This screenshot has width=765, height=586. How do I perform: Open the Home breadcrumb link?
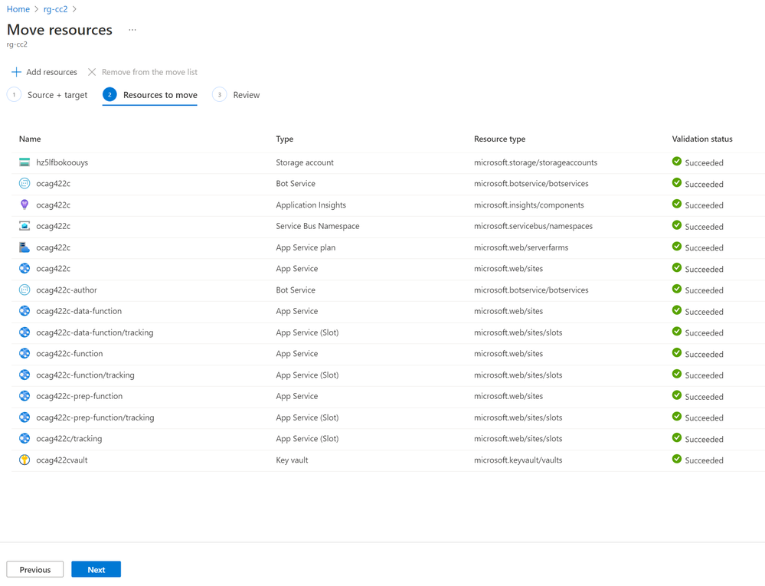point(18,9)
